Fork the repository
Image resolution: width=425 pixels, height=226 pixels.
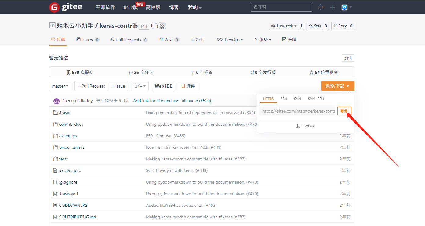click(340, 26)
